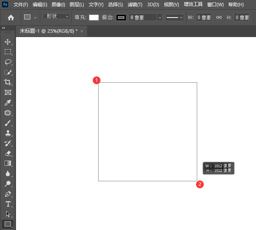
Task: Open the 文字(Y) menu
Action: tap(96, 5)
